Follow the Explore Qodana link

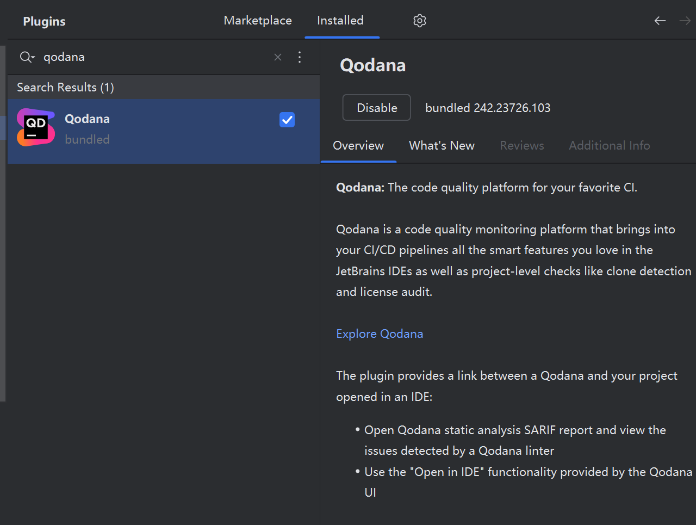[x=380, y=334]
